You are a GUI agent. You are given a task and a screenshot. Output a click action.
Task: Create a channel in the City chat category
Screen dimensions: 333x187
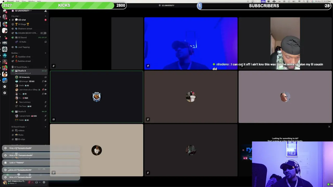click(x=45, y=16)
